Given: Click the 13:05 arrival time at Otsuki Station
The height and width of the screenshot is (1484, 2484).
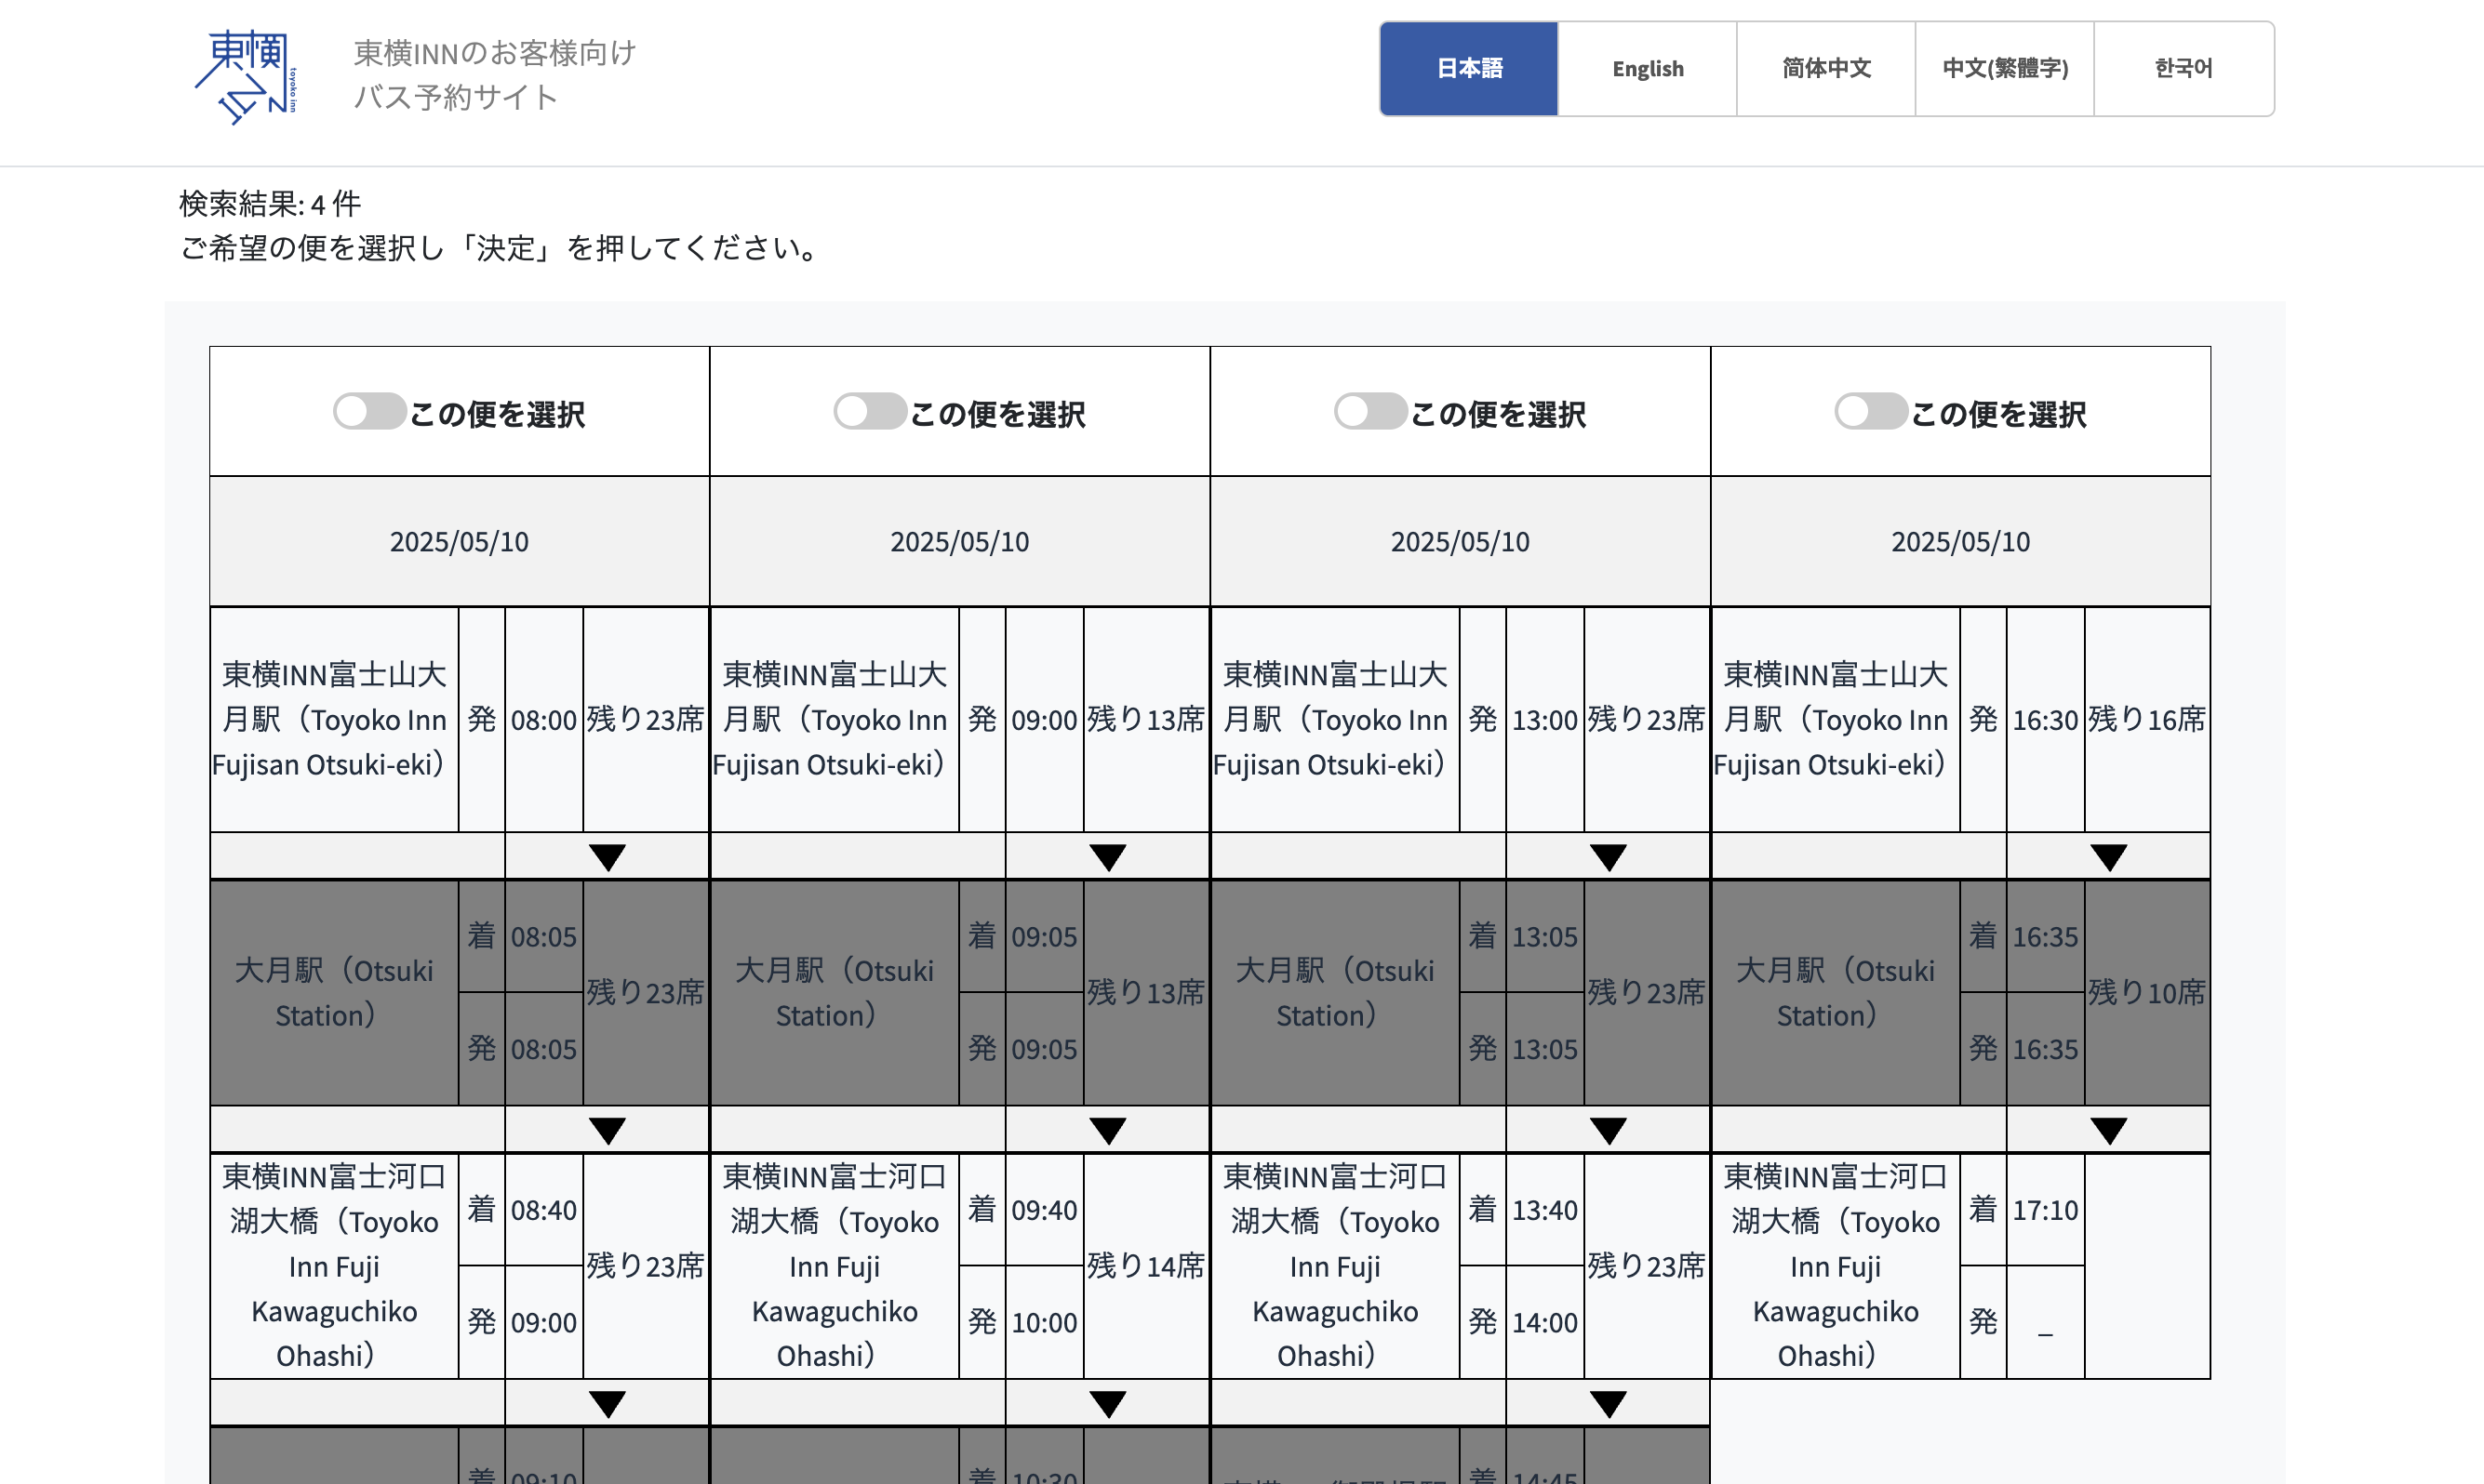Looking at the screenshot, I should [1544, 937].
